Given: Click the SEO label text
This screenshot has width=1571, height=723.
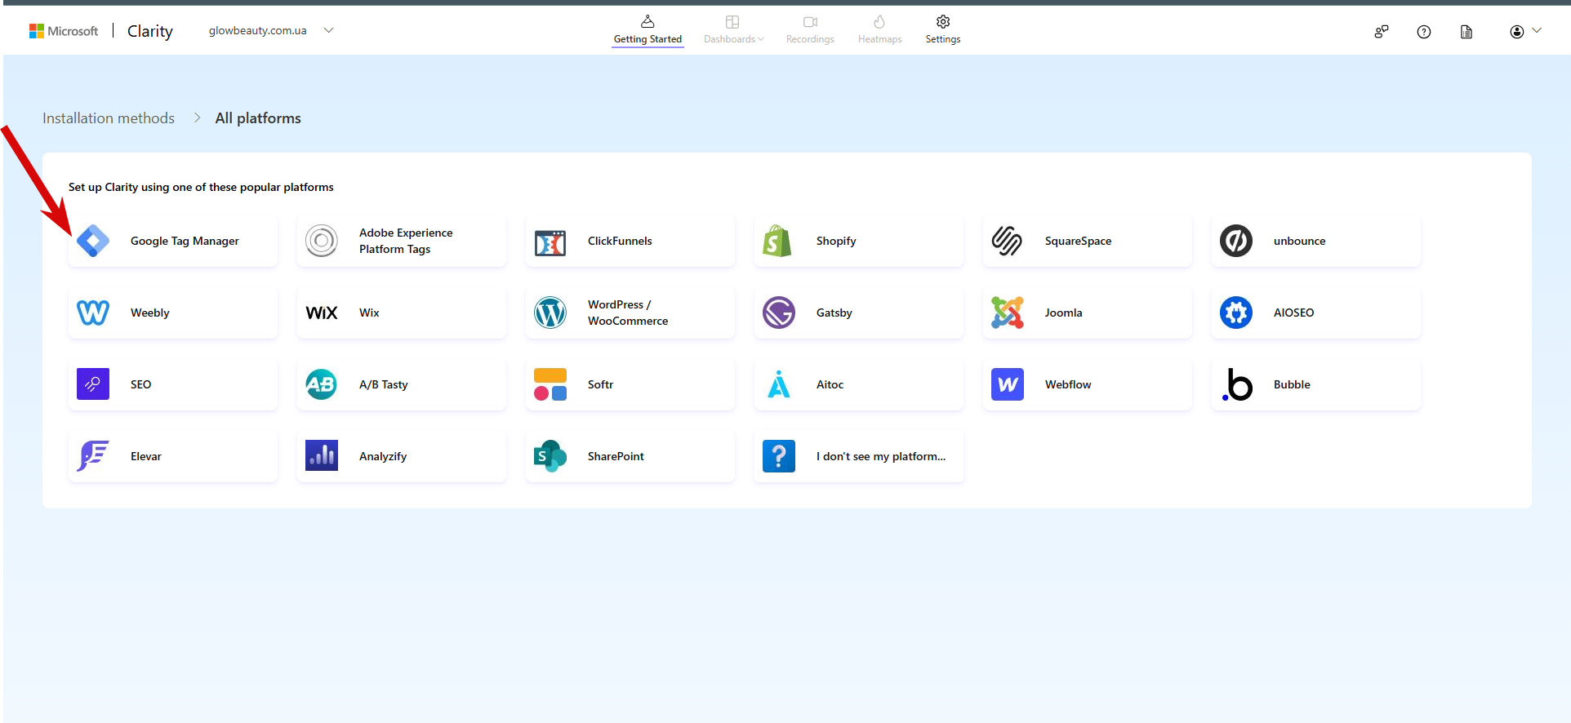Looking at the screenshot, I should click(140, 384).
